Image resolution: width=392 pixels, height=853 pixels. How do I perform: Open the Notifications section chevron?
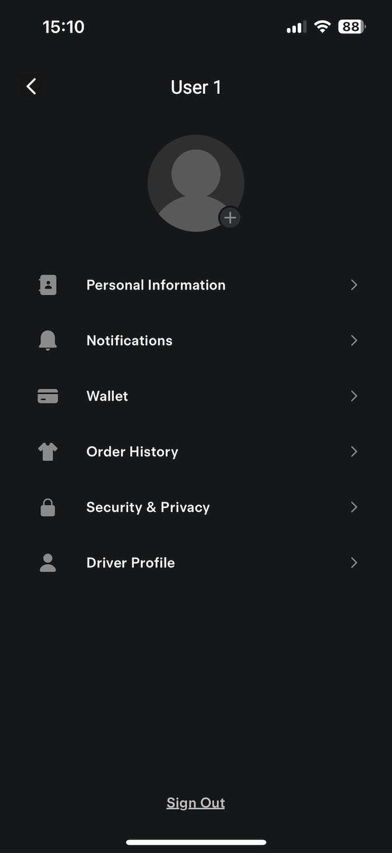click(x=354, y=340)
